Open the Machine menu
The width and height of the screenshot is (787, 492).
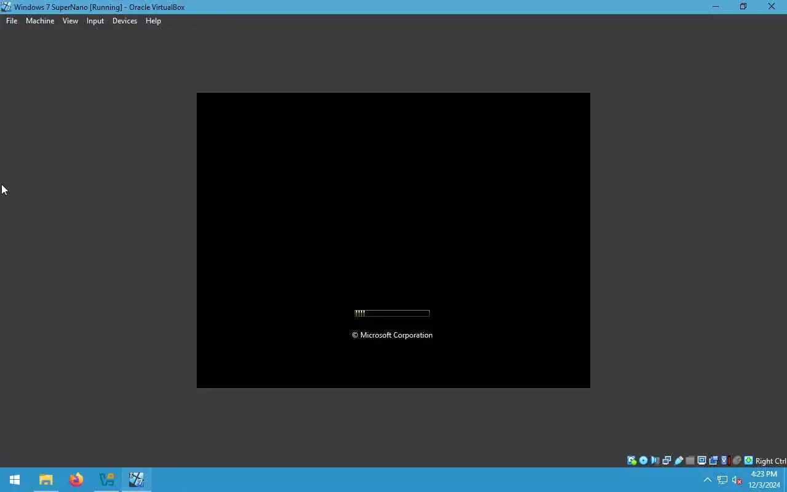point(40,21)
